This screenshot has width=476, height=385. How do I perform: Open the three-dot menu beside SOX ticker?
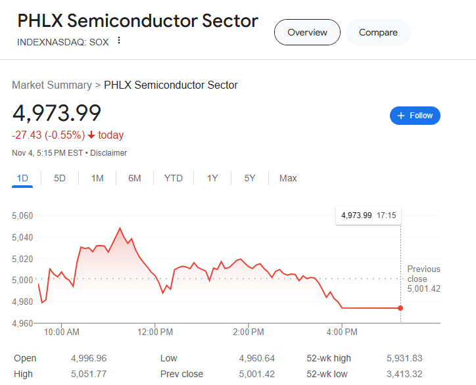coord(119,40)
